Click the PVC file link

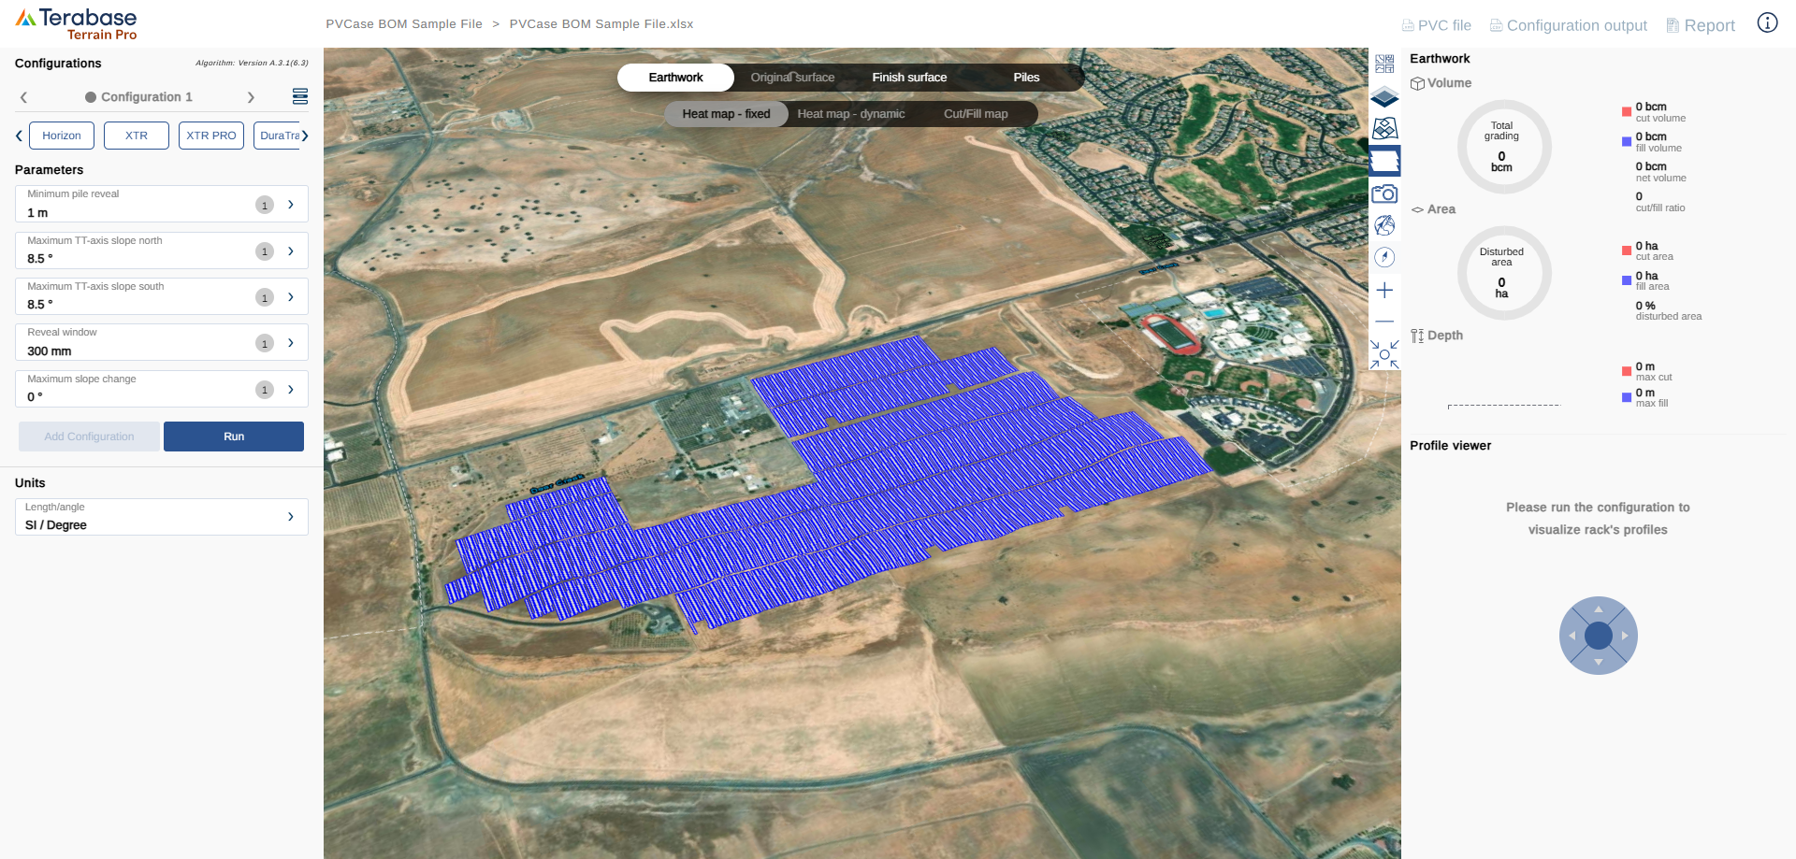click(x=1444, y=25)
